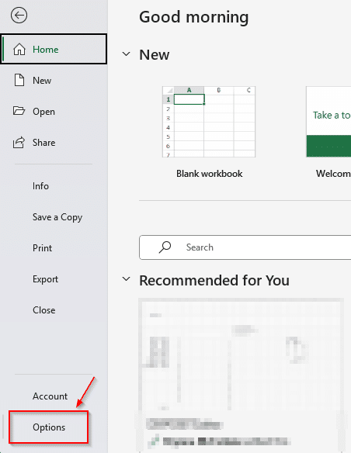Click the New blank page icon
Viewport: 351px width, 453px height.
pyautogui.click(x=19, y=80)
